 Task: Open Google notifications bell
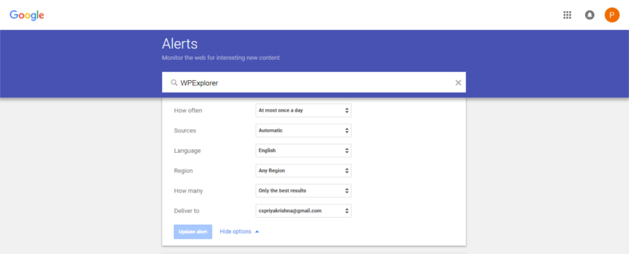589,15
